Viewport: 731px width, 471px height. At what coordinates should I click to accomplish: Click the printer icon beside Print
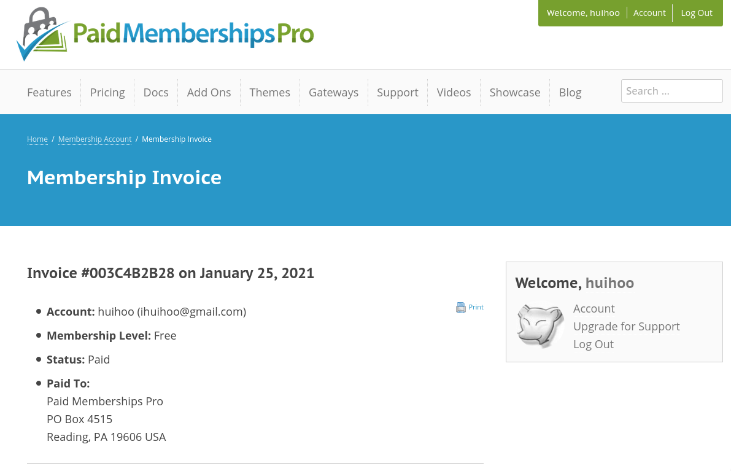(x=461, y=308)
